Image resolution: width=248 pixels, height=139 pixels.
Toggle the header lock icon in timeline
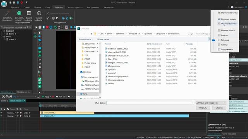click(5, 109)
